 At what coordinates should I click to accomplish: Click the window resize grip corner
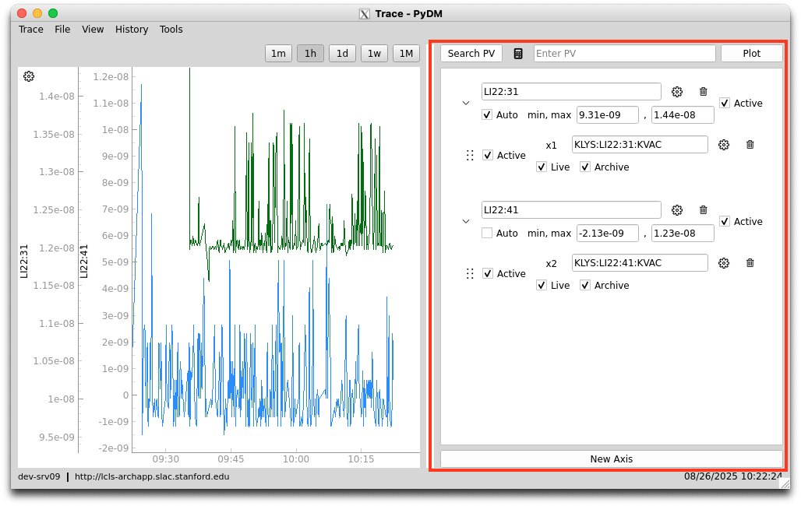(x=785, y=484)
